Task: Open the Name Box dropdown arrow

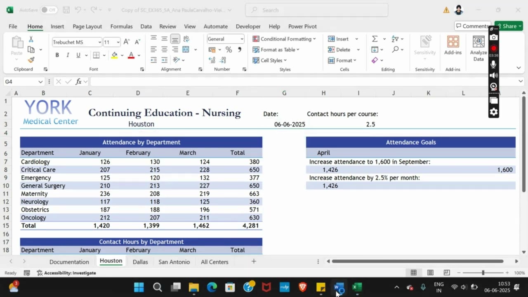Action: pos(40,82)
